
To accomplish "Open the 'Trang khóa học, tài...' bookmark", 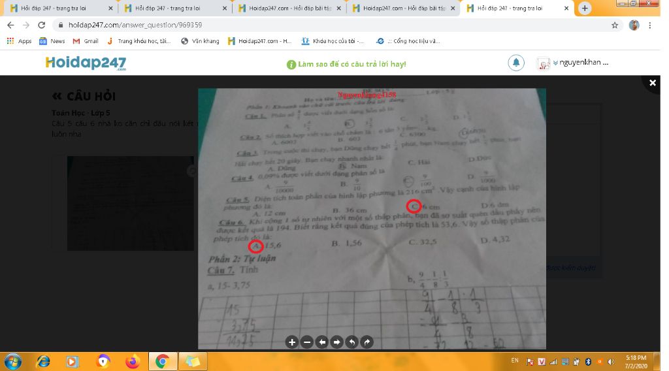I will [x=139, y=41].
